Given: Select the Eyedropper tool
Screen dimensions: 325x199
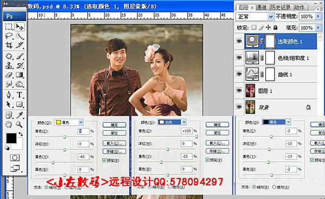Looking at the screenshot, I should click(x=19, y=115).
